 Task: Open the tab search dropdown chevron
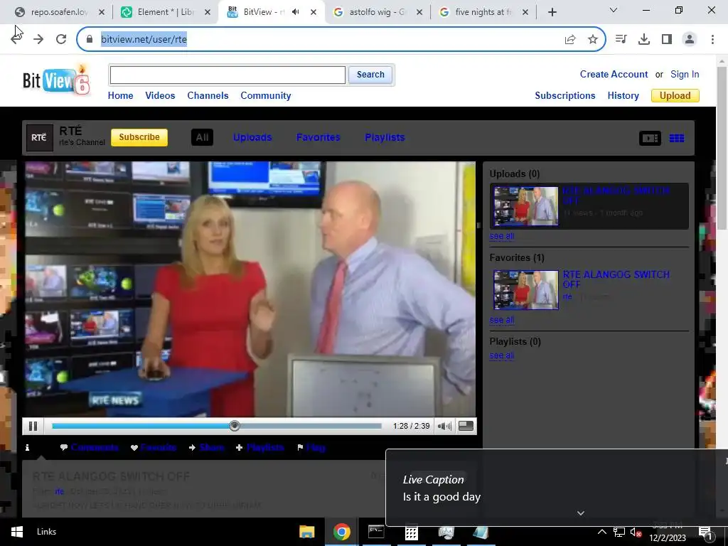(614, 10)
